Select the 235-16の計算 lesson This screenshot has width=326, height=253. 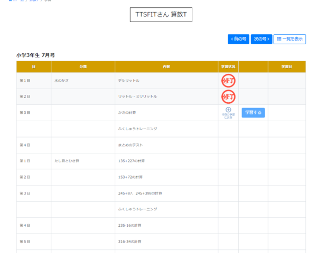(x=130, y=226)
